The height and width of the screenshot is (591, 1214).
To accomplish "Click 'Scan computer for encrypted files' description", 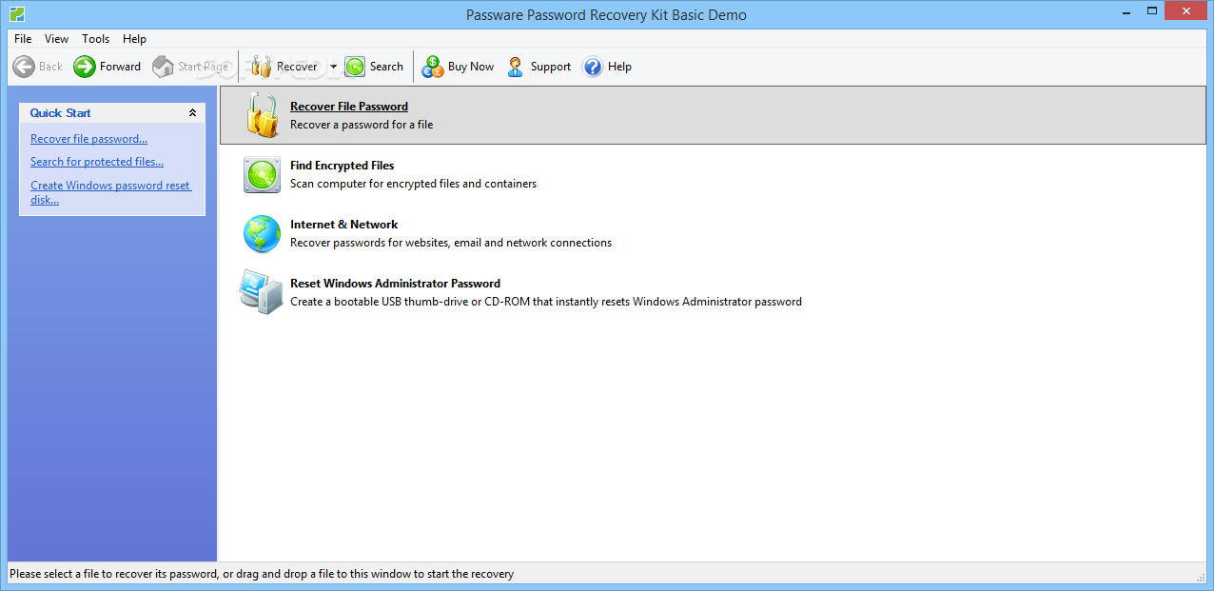I will point(413,184).
